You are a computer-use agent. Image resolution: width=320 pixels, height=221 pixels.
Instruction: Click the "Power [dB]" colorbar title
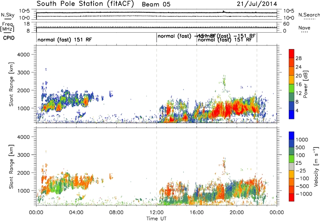click(x=306, y=84)
